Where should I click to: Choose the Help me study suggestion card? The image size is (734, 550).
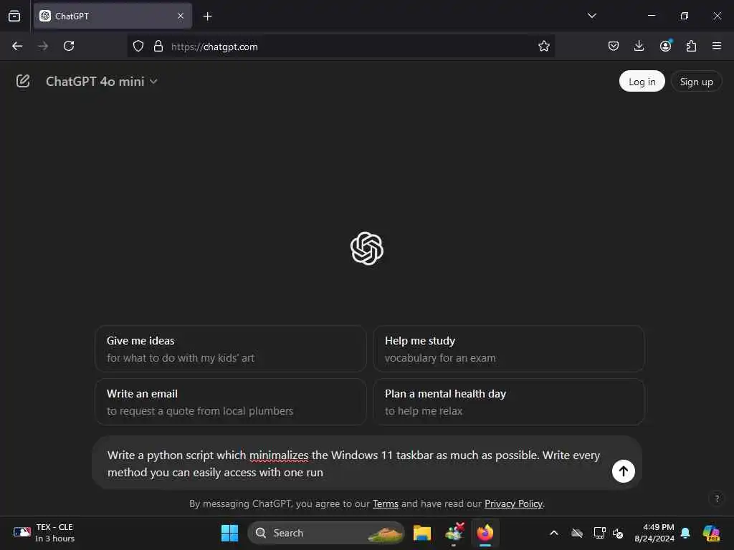pos(509,349)
